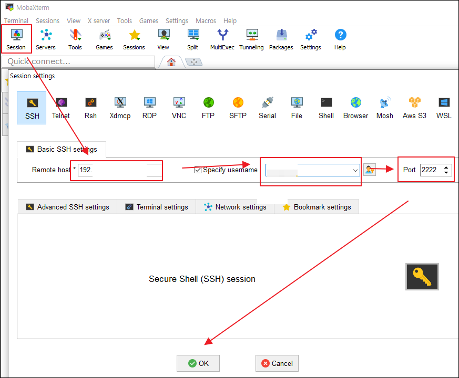
Task: Launch the Games toolbar icon
Action: click(x=104, y=39)
